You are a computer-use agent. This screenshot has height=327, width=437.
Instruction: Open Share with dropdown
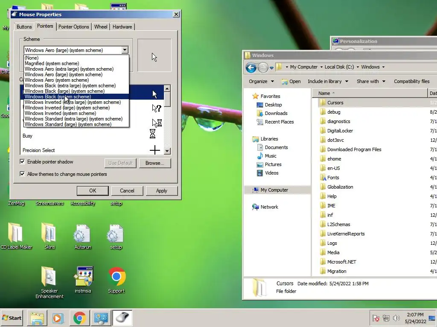[371, 81]
